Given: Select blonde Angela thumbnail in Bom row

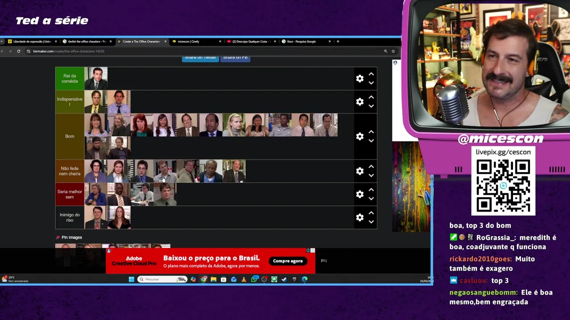Looking at the screenshot, I should (235, 125).
